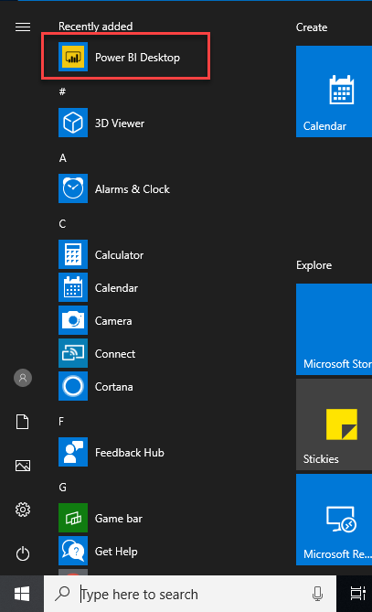Open Task View on taskbar
Image resolution: width=372 pixels, height=612 pixels.
[x=357, y=594]
